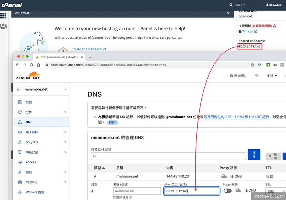Select the 60.248.112.145 shared IP text

250,46
